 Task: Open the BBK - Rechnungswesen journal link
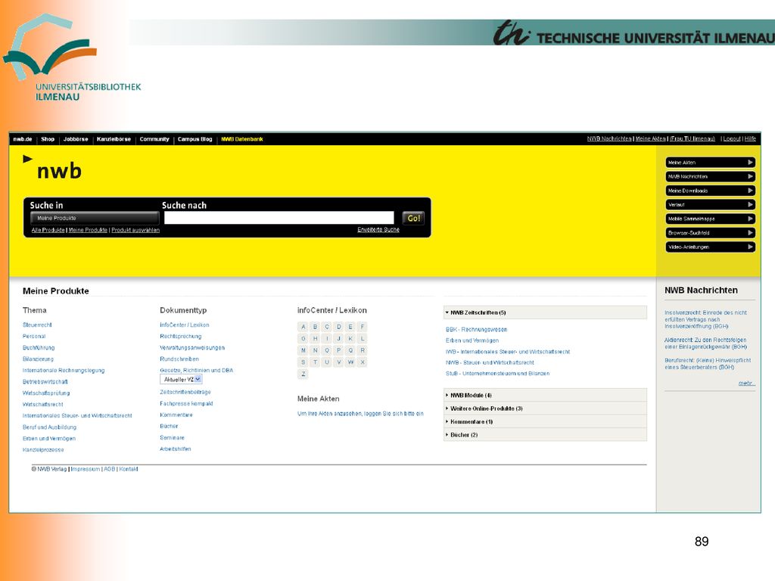(x=477, y=330)
